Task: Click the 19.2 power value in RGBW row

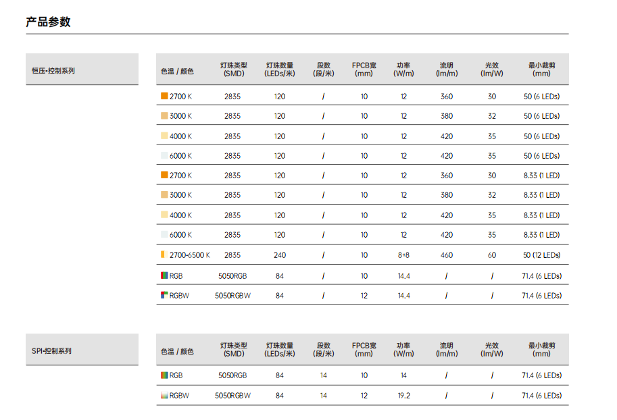Action: [x=403, y=396]
